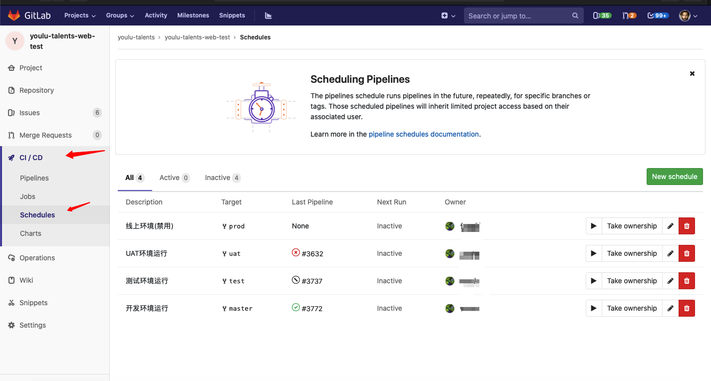This screenshot has height=381, width=711.
Task: Open the new item plus dropdown
Action: 448,15
